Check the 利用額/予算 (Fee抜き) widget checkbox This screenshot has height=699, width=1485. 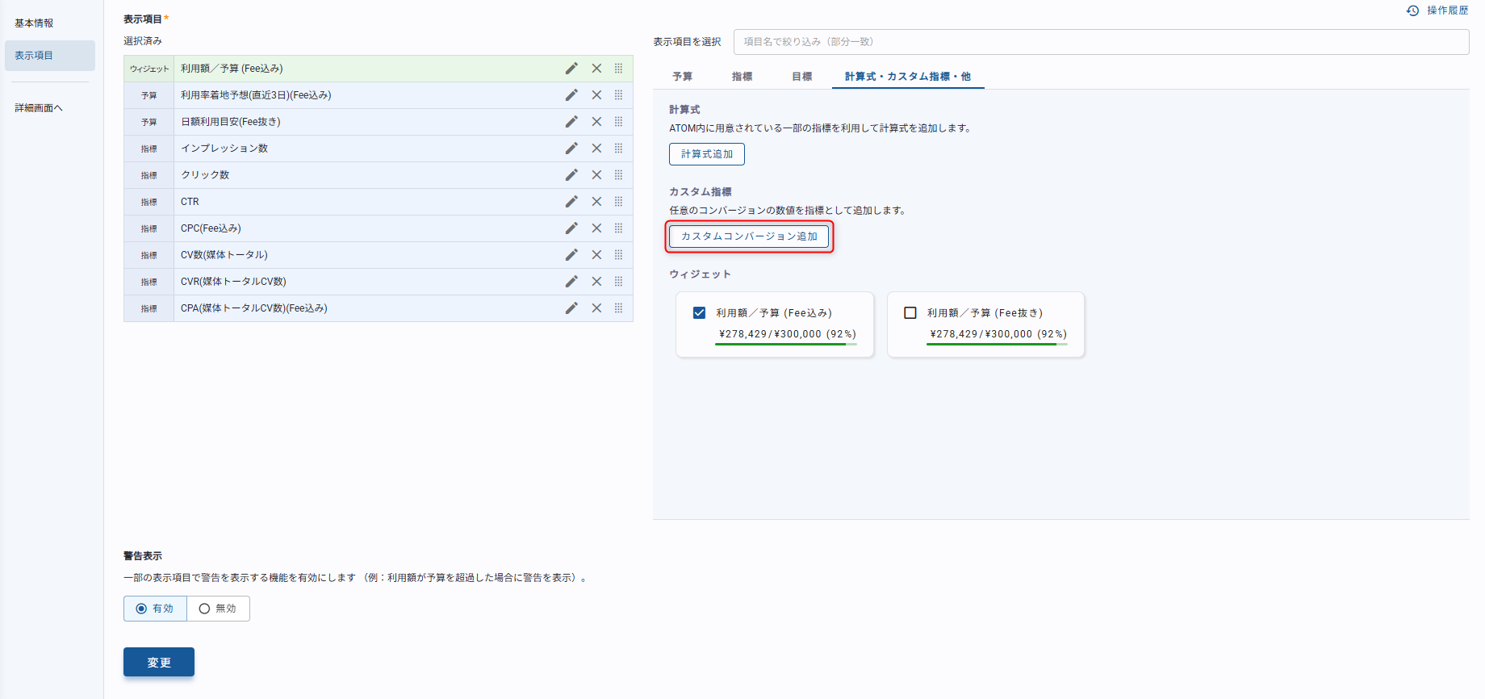[910, 313]
